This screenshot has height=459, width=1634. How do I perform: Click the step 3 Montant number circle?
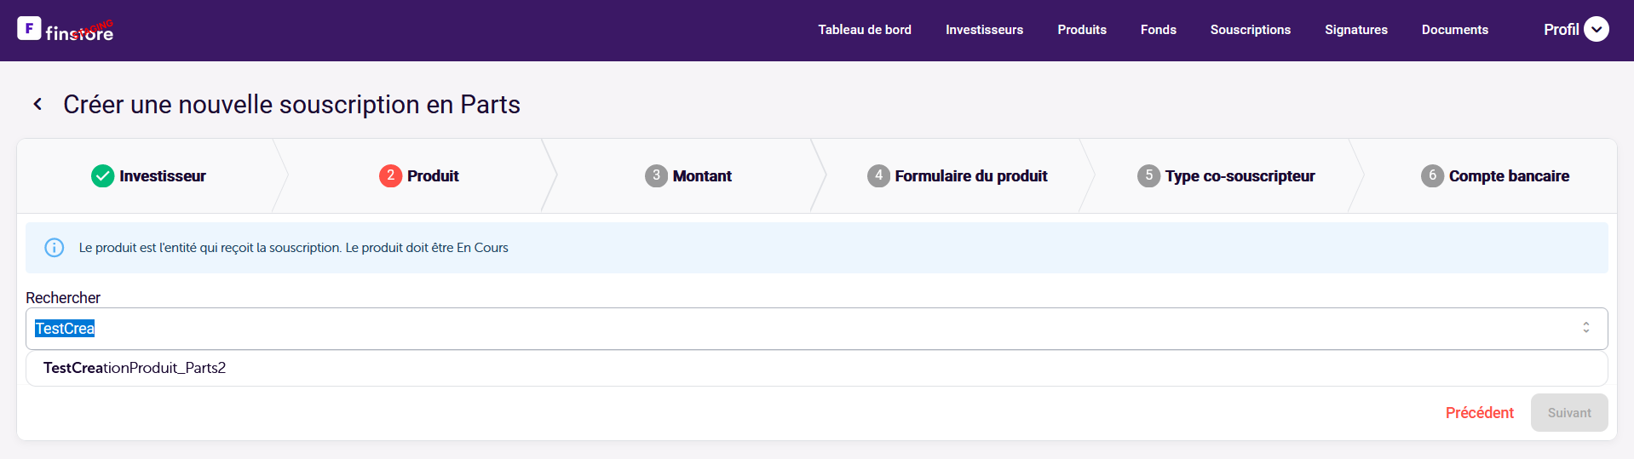coord(656,176)
